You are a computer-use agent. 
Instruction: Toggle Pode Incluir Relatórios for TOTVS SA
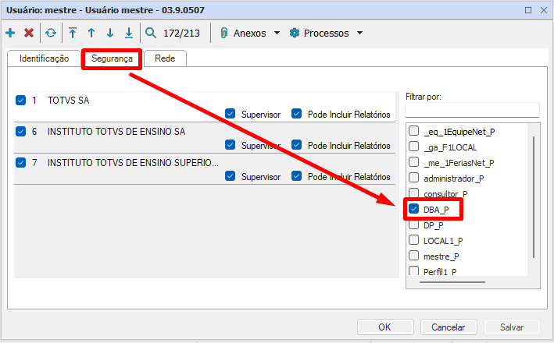click(x=296, y=114)
